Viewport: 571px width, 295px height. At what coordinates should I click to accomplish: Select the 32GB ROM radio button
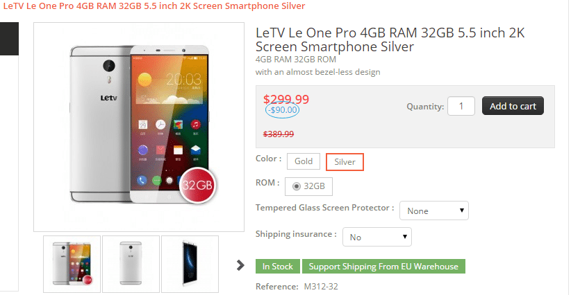click(x=297, y=186)
